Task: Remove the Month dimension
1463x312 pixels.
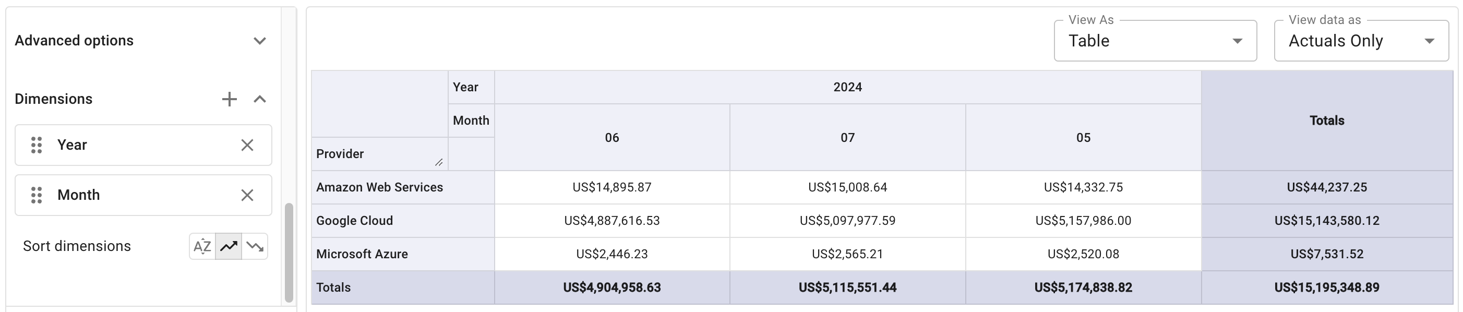Action: coord(247,196)
